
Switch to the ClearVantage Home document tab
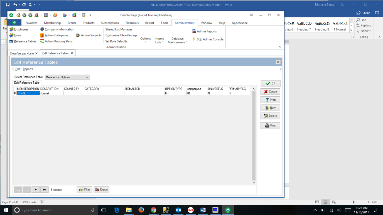[x=22, y=53]
